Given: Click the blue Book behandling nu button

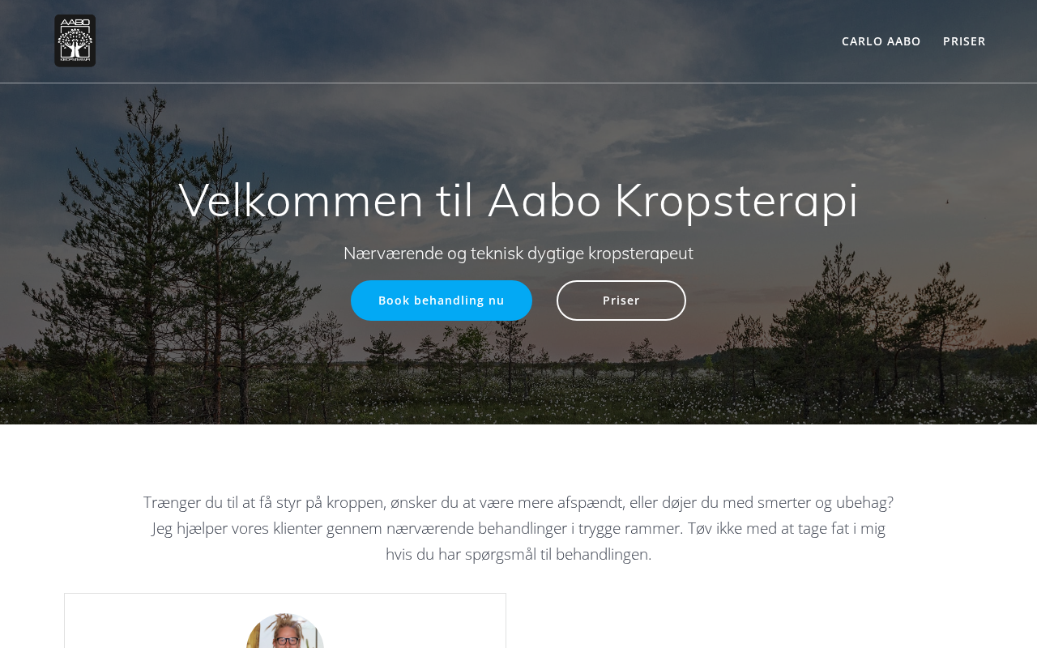Looking at the screenshot, I should (442, 301).
